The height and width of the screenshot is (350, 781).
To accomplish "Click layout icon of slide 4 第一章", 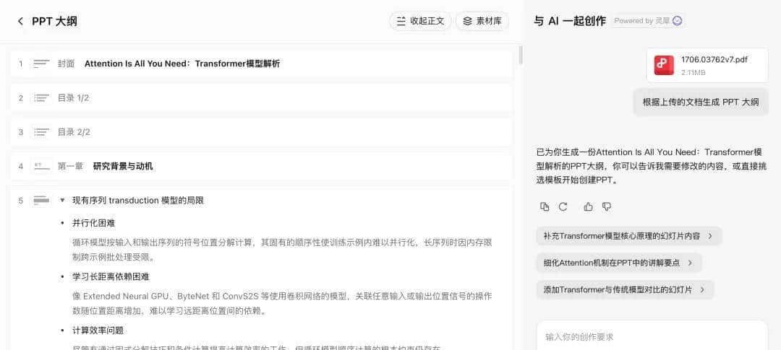I will (42, 166).
